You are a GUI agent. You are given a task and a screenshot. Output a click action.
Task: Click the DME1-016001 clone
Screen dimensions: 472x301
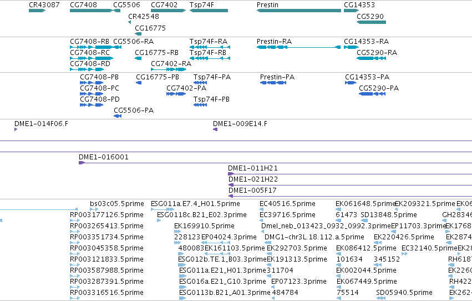[x=275, y=163]
